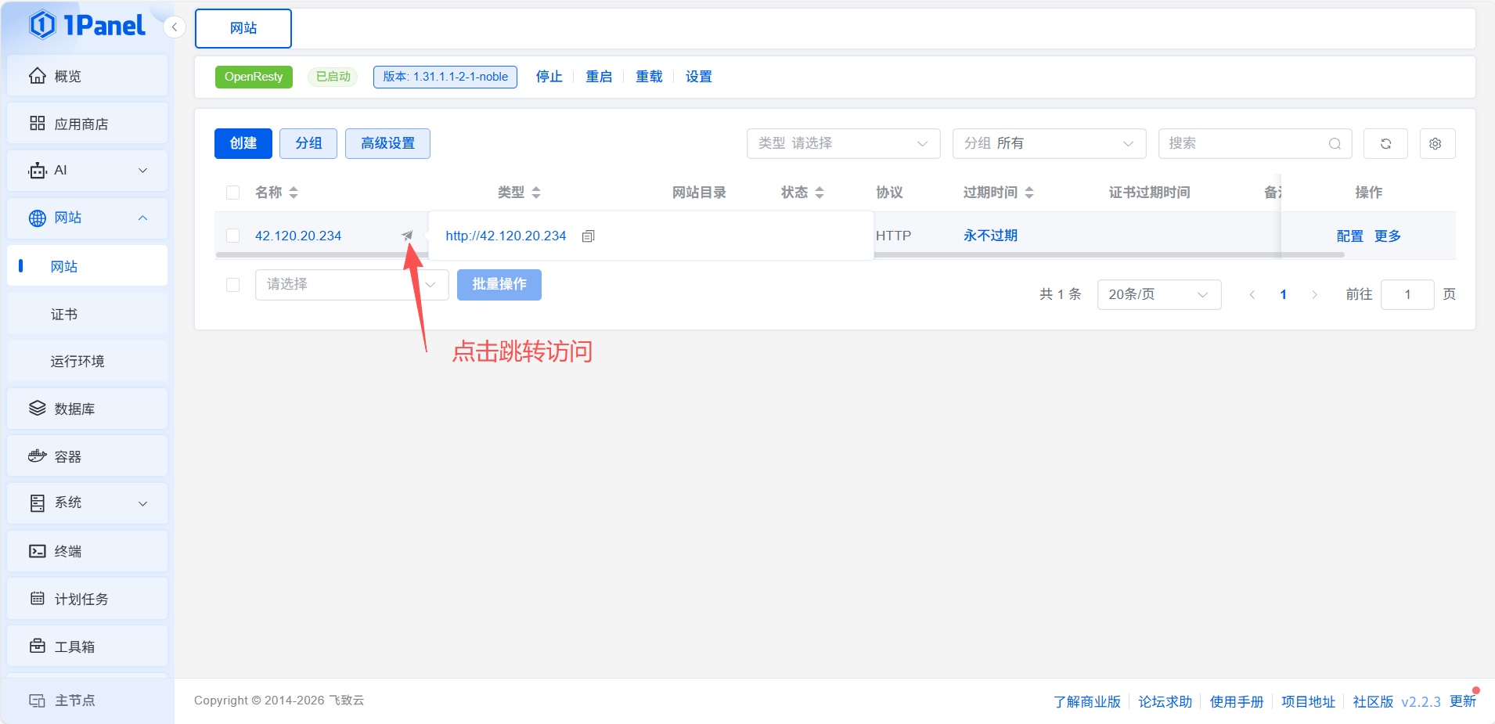
Task: Click the 概览 home icon
Action: point(37,76)
